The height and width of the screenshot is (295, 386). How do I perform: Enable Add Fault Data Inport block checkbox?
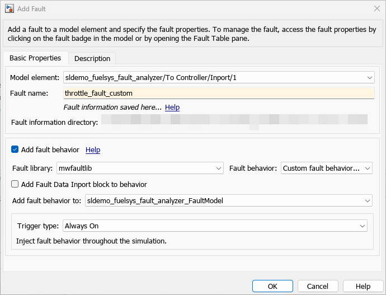pos(15,184)
